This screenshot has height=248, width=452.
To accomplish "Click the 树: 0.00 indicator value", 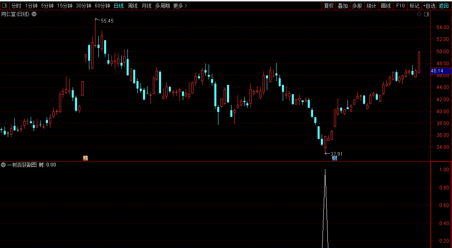I will [x=47, y=165].
